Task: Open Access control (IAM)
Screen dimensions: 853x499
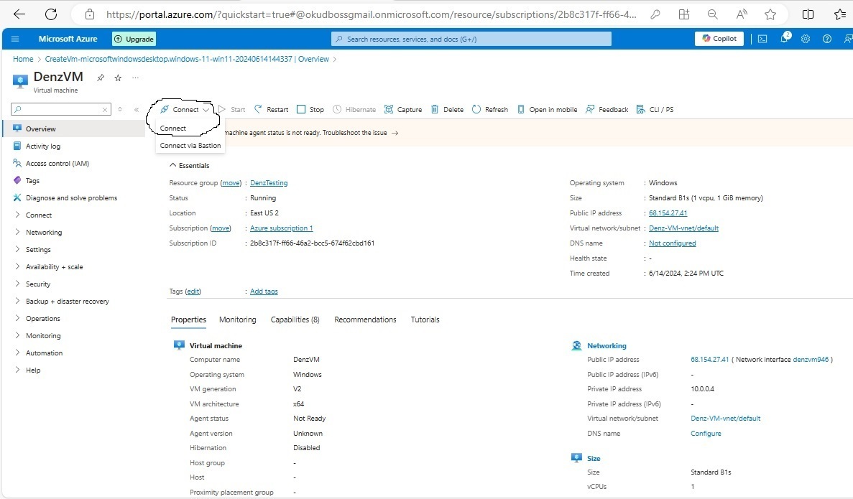Action: tap(57, 163)
